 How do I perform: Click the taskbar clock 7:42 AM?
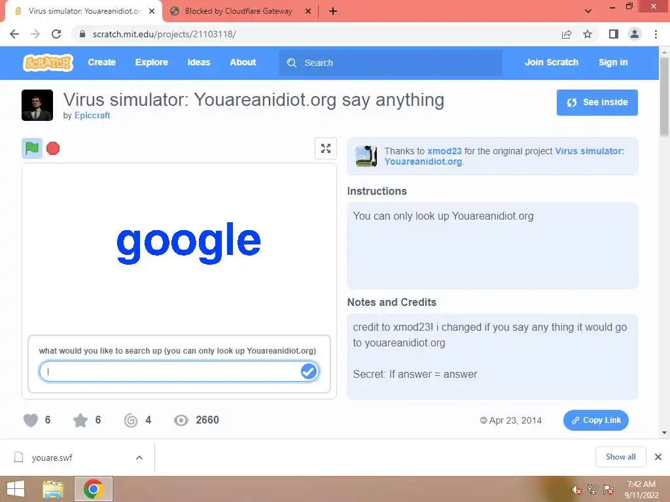[641, 490]
